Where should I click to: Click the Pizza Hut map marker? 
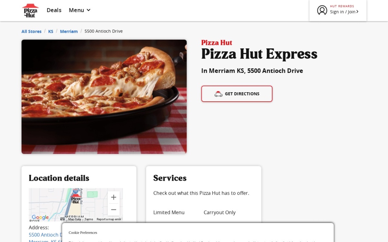point(76,199)
